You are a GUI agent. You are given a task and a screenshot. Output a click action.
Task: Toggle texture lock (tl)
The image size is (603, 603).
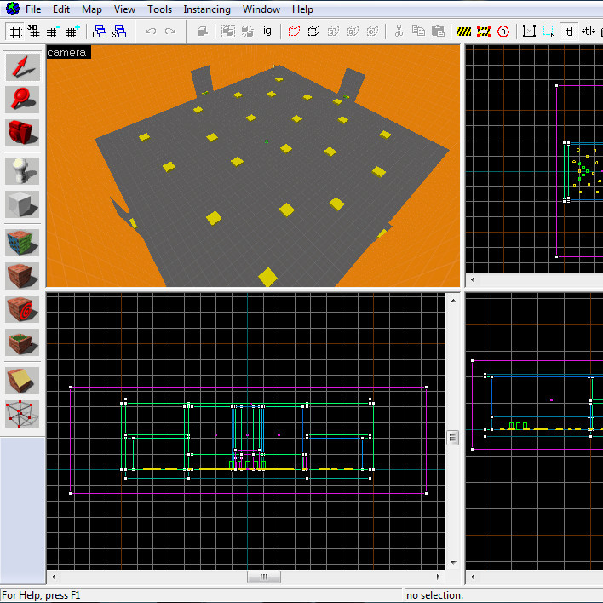(569, 32)
